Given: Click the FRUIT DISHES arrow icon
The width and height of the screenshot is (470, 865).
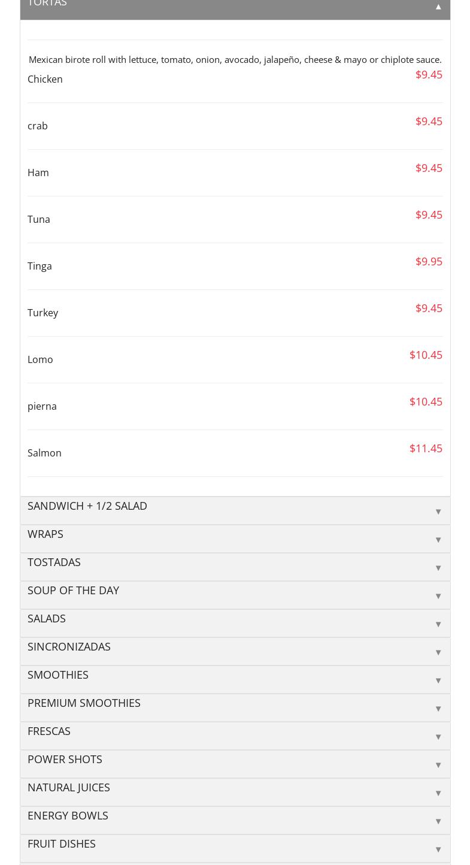Looking at the screenshot, I should tap(438, 849).
